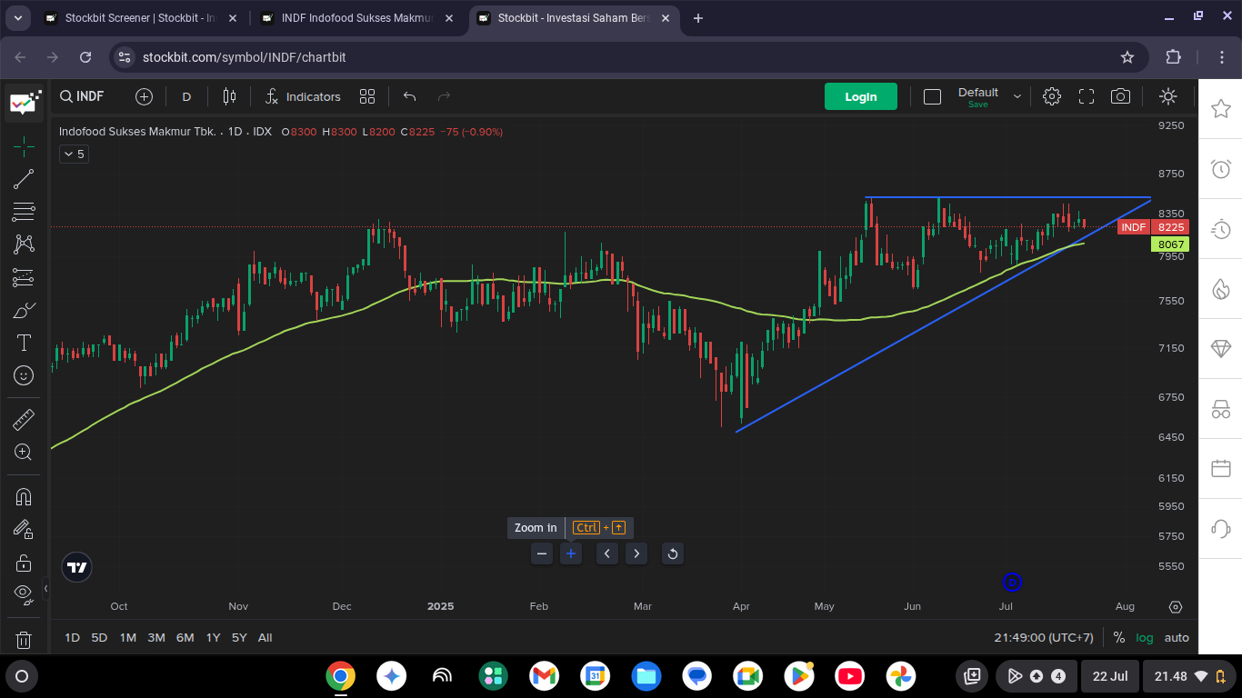Take a chart snapshot with camera icon
Screen dimensions: 1242x698
pyautogui.click(x=1121, y=96)
